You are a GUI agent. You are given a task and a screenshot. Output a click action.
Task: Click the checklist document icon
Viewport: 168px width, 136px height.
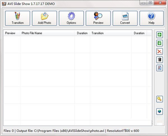pos(160,68)
